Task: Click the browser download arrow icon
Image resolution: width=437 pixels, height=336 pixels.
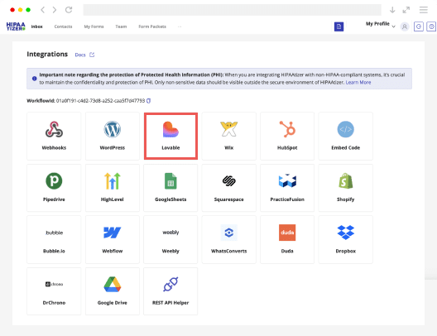Action: 392,10
